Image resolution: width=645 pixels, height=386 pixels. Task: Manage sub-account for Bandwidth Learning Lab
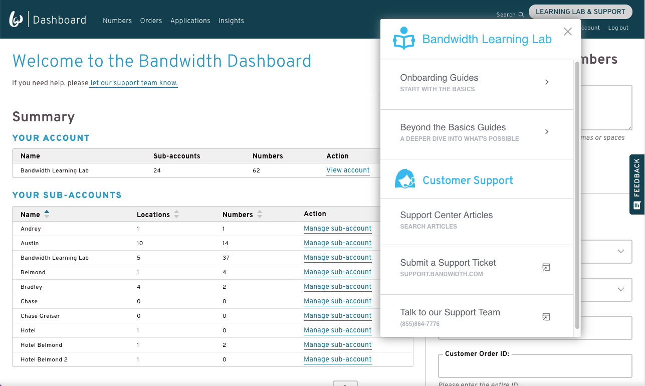point(338,258)
